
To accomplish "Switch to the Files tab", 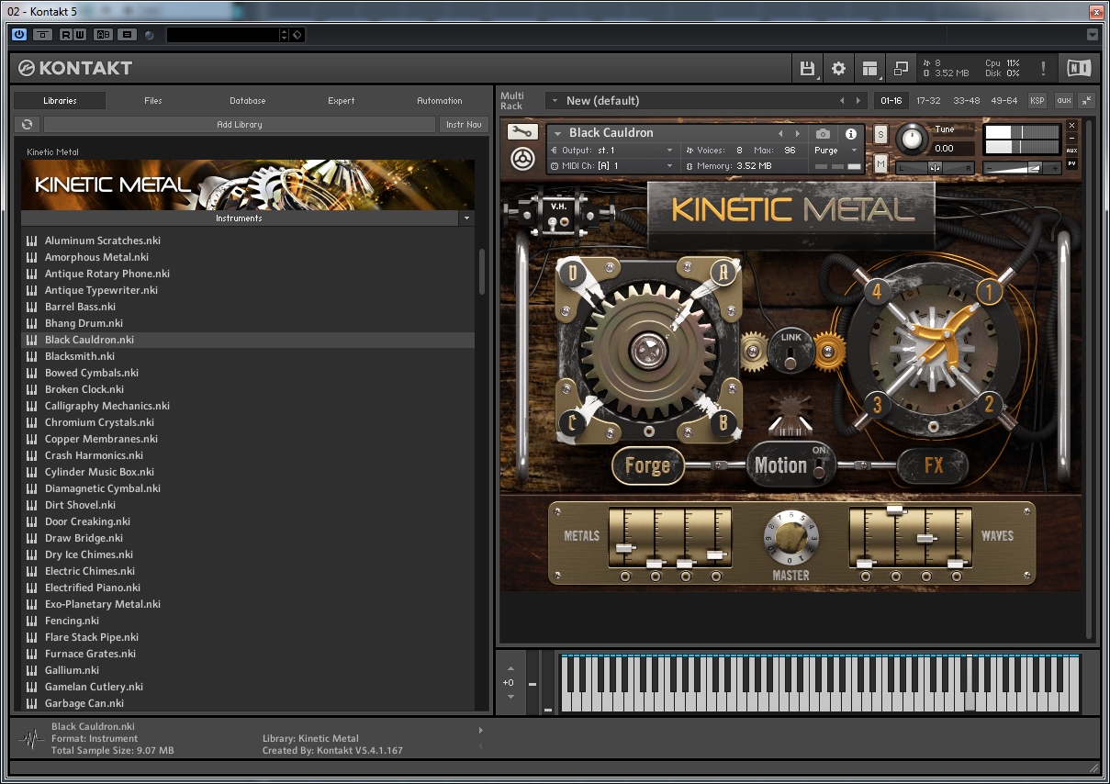I will [x=153, y=101].
